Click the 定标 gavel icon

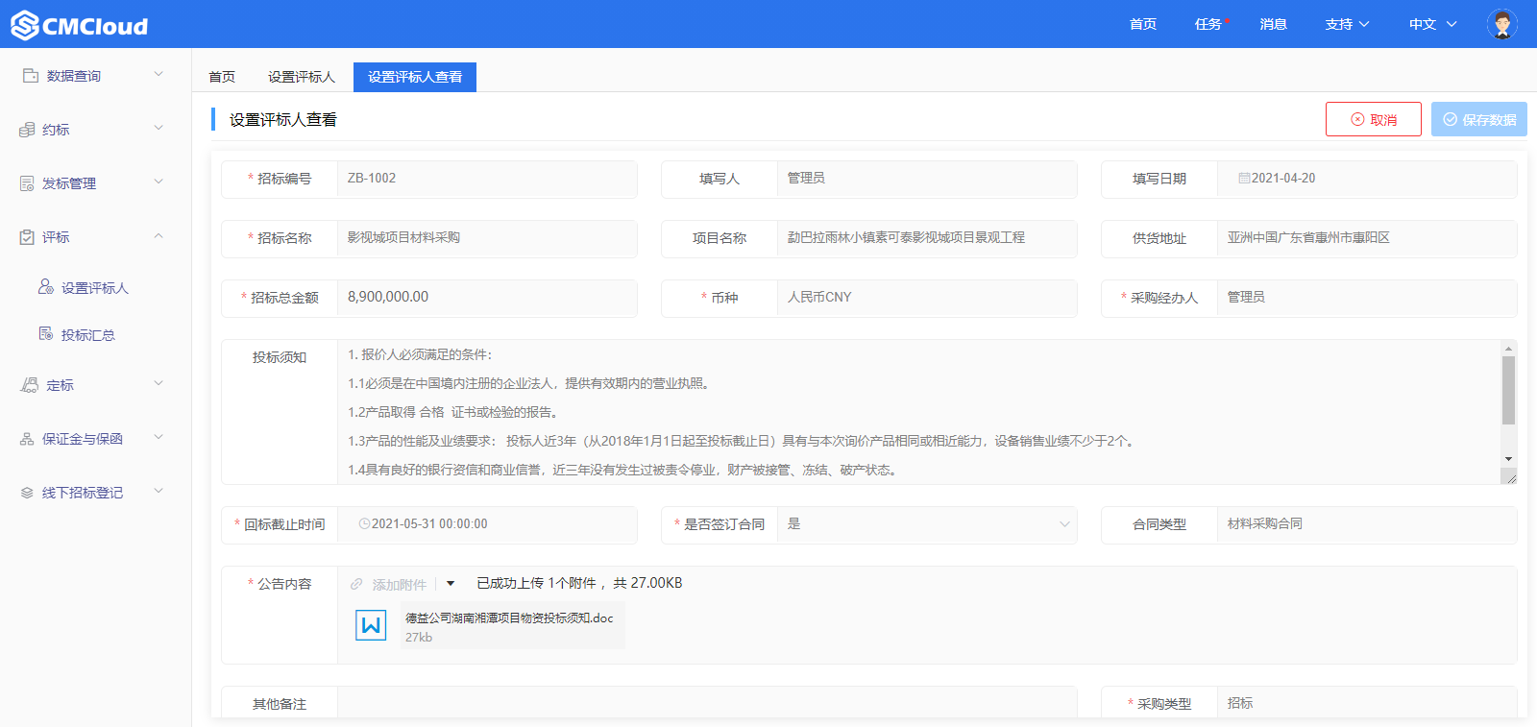pyautogui.click(x=30, y=384)
